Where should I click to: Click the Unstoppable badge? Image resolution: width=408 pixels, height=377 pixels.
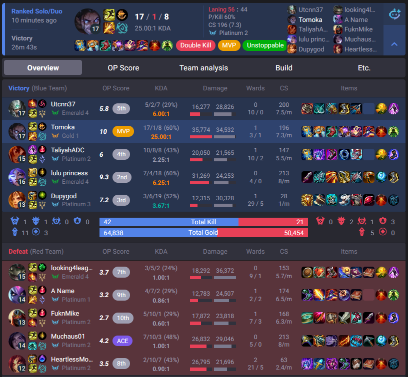pyautogui.click(x=265, y=45)
